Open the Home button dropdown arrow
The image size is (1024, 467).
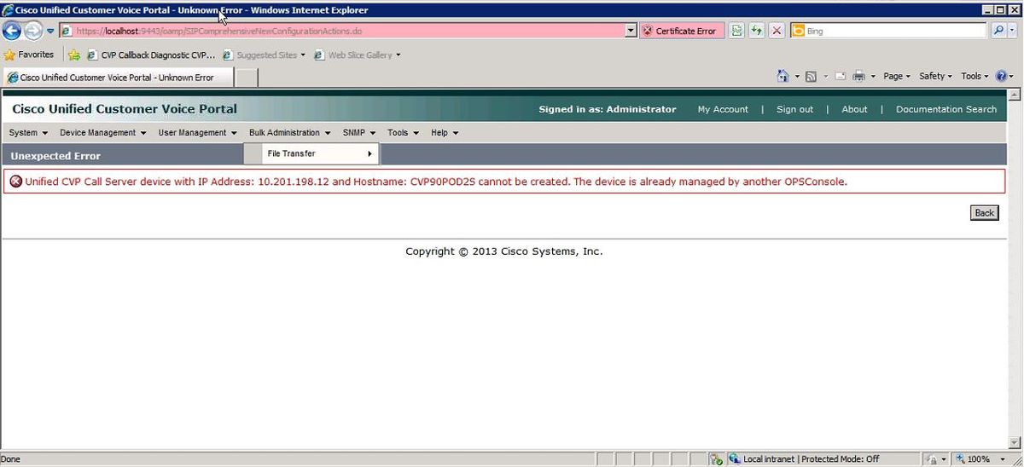(x=797, y=77)
